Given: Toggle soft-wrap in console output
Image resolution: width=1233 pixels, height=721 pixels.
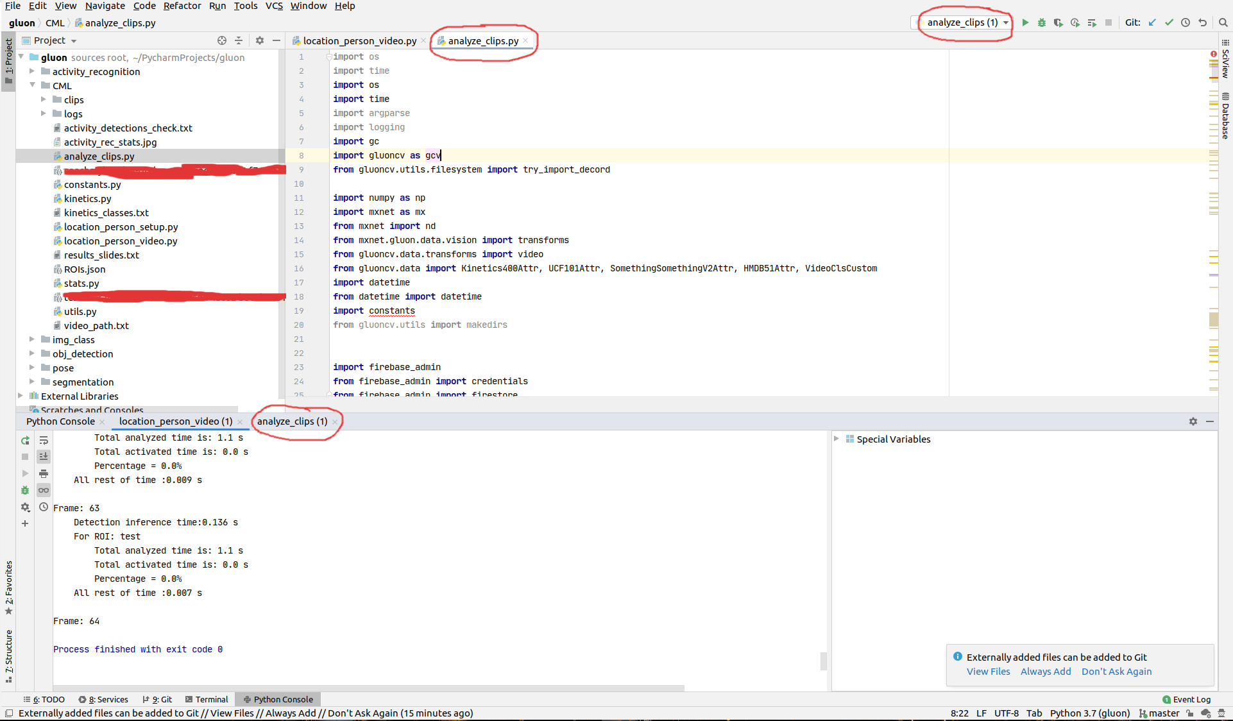Looking at the screenshot, I should tap(44, 441).
